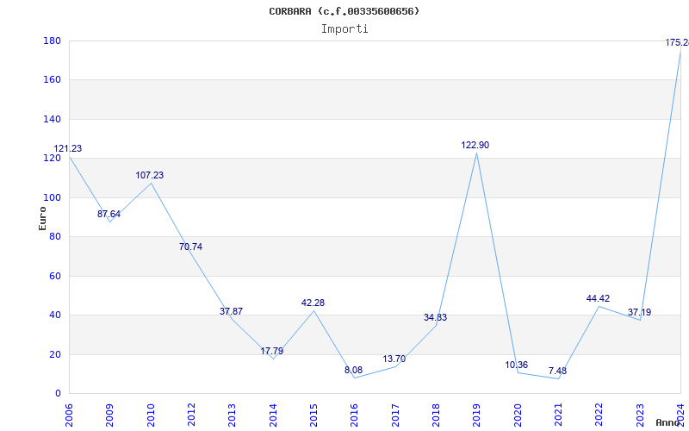The height and width of the screenshot is (431, 689).
Task: Select the 40 y-axis tick
Action: click(x=54, y=315)
